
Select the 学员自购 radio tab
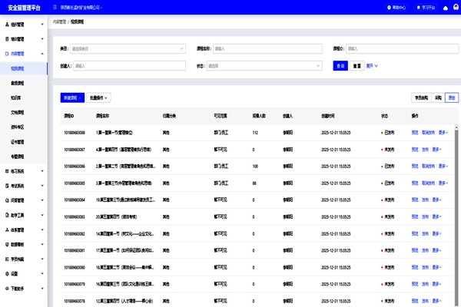[x=422, y=97]
